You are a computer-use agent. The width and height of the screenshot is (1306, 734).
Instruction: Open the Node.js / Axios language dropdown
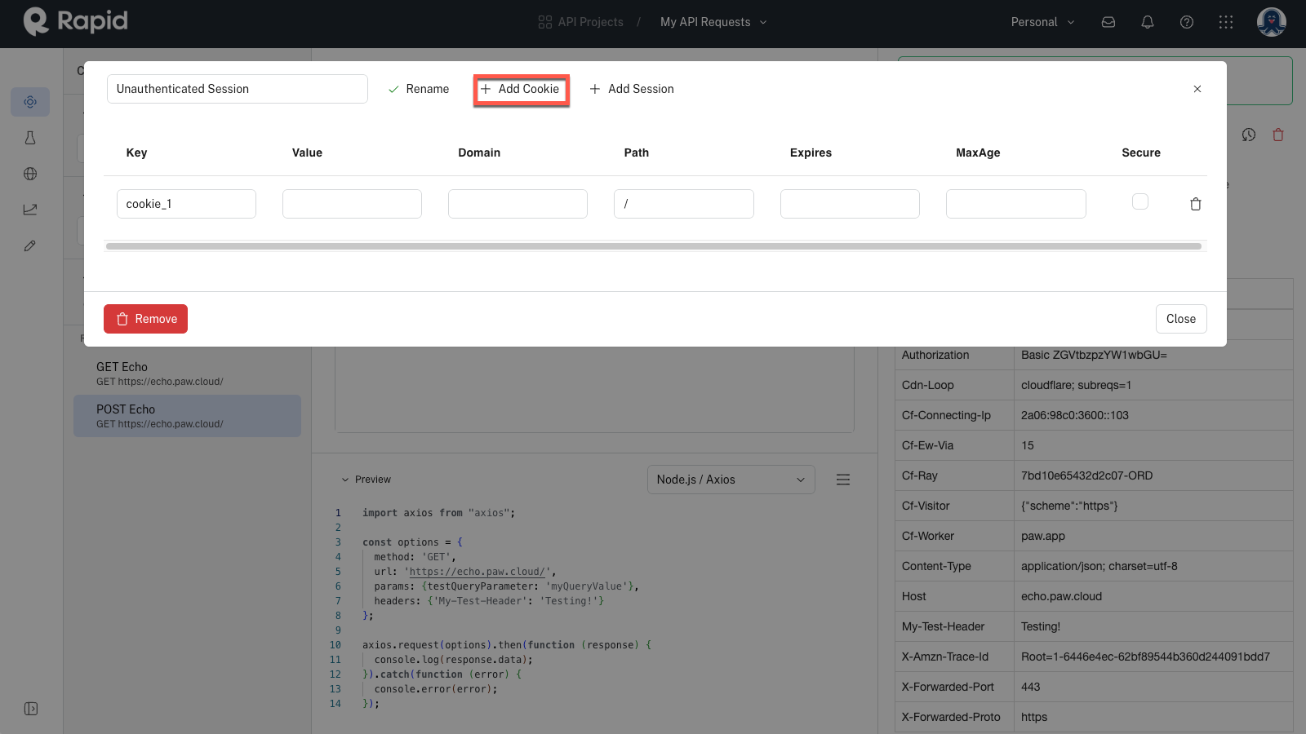pyautogui.click(x=731, y=480)
